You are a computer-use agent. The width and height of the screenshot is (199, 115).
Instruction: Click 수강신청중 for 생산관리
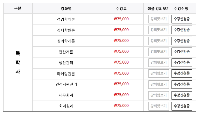click(x=182, y=63)
